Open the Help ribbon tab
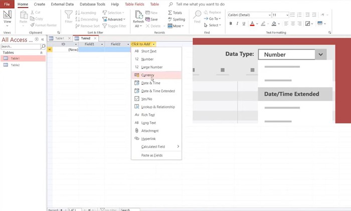351x211 pixels. click(115, 4)
